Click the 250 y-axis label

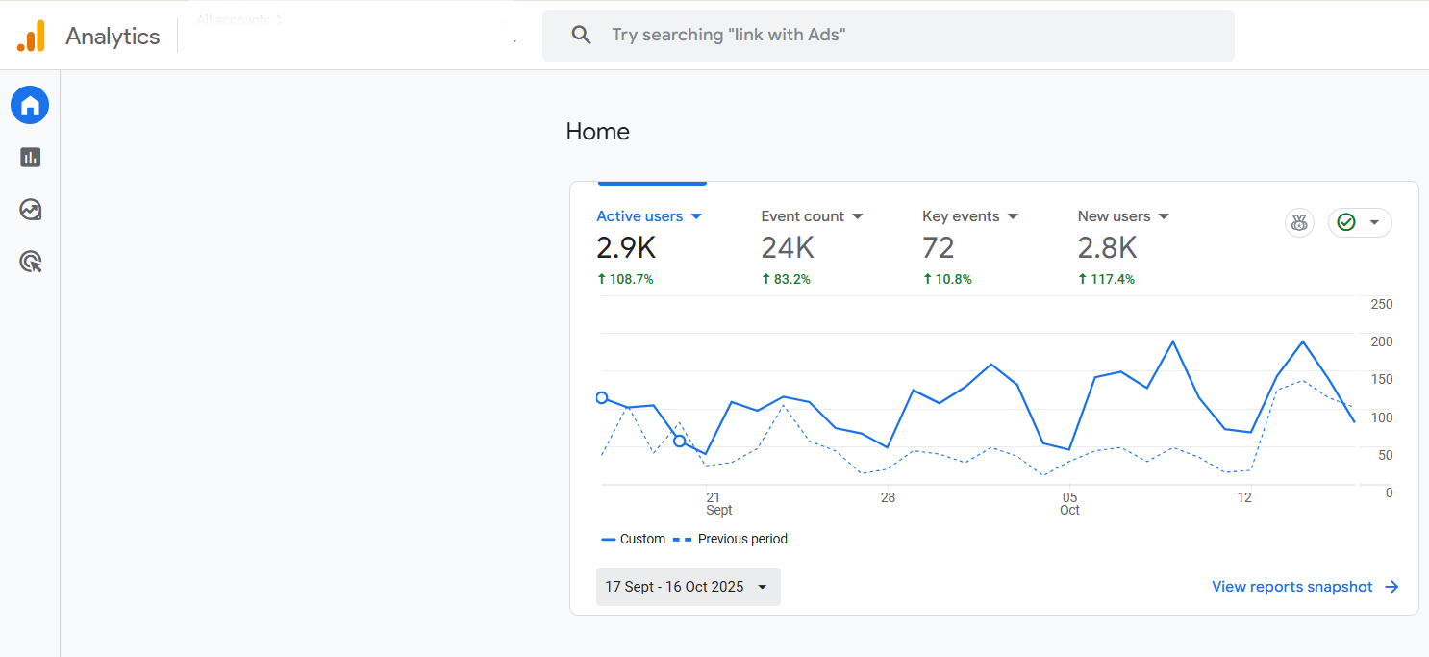pyautogui.click(x=1381, y=304)
